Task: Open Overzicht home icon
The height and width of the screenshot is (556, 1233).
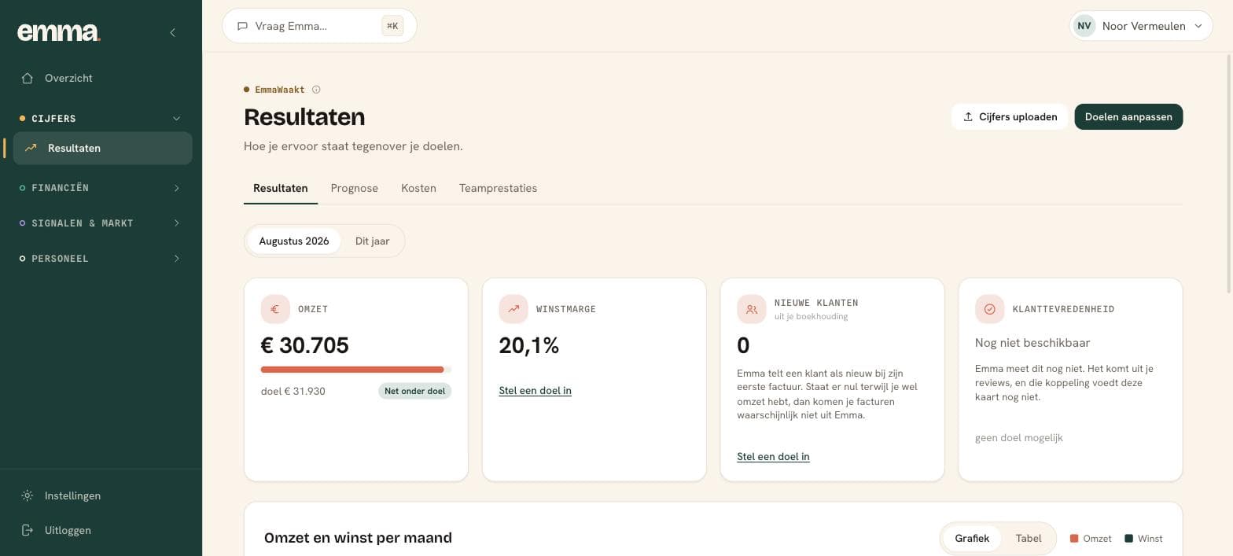Action: [28, 78]
